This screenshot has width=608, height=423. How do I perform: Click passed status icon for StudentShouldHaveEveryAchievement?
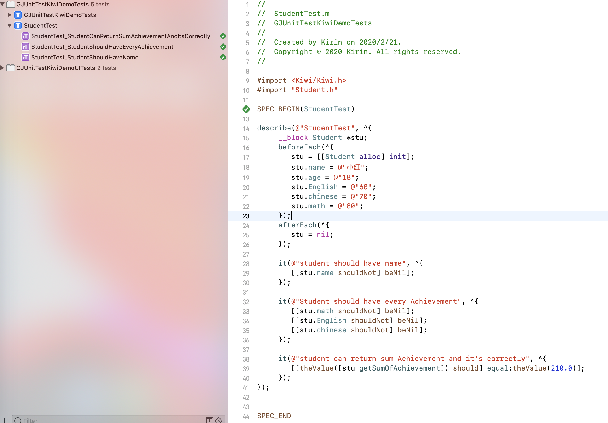pos(223,47)
